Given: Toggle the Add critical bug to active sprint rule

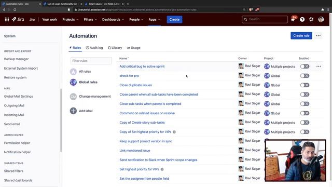Looking at the screenshot, I should [x=305, y=66].
